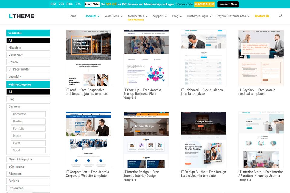This screenshot has height=193, width=290.
Task: Filter by SP Page Builder
Action: click(28, 69)
